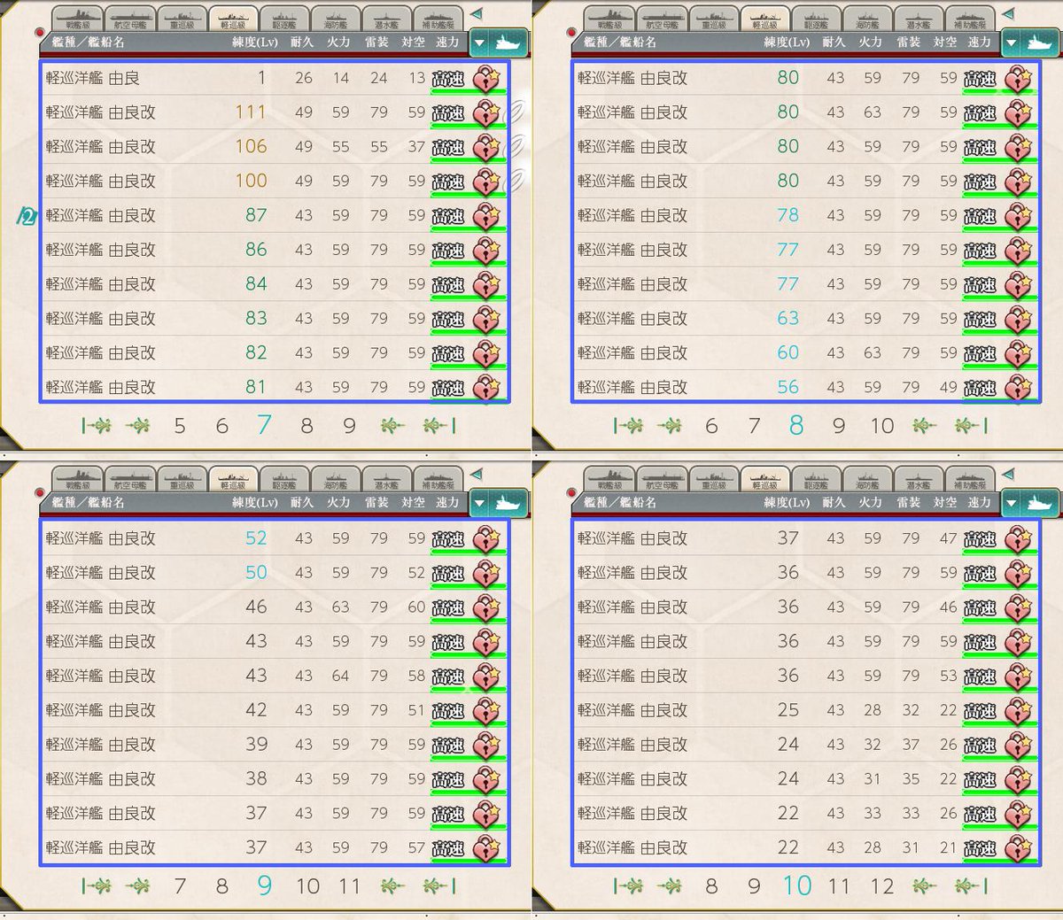1063x920 pixels.
Task: Switch to 駆逐艦 tab in page 8 panel
Action: point(816,19)
